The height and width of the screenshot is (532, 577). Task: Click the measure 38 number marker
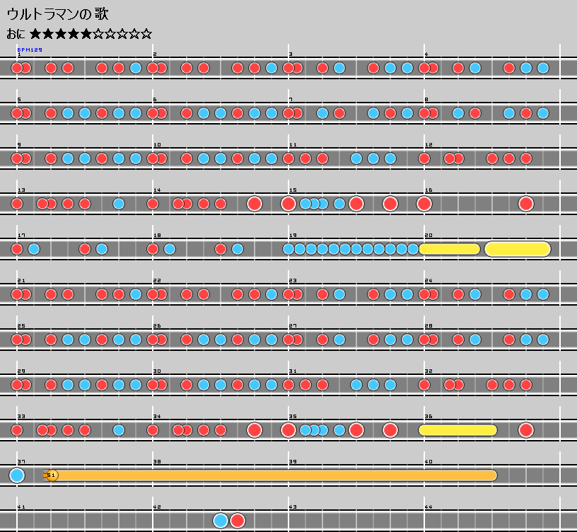click(x=157, y=462)
